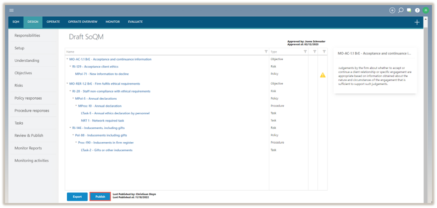Click the Export button
The width and height of the screenshot is (437, 208).
tap(77, 197)
